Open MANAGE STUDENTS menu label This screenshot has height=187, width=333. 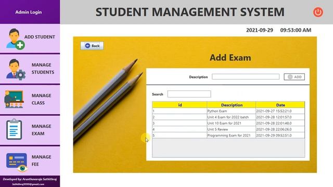coord(43,69)
